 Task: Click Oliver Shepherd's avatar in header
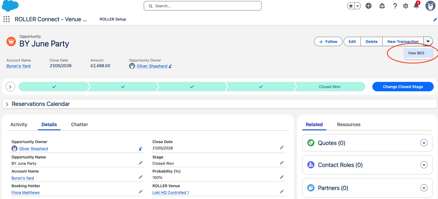(x=132, y=66)
